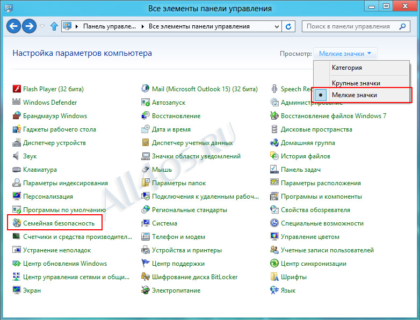Open Панель задач link
The height and width of the screenshot is (320, 420).
[301, 170]
